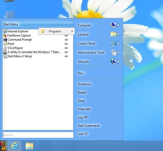The height and width of the screenshot is (151, 163).
Task: Click Hibernate
Action: (x=84, y=109)
